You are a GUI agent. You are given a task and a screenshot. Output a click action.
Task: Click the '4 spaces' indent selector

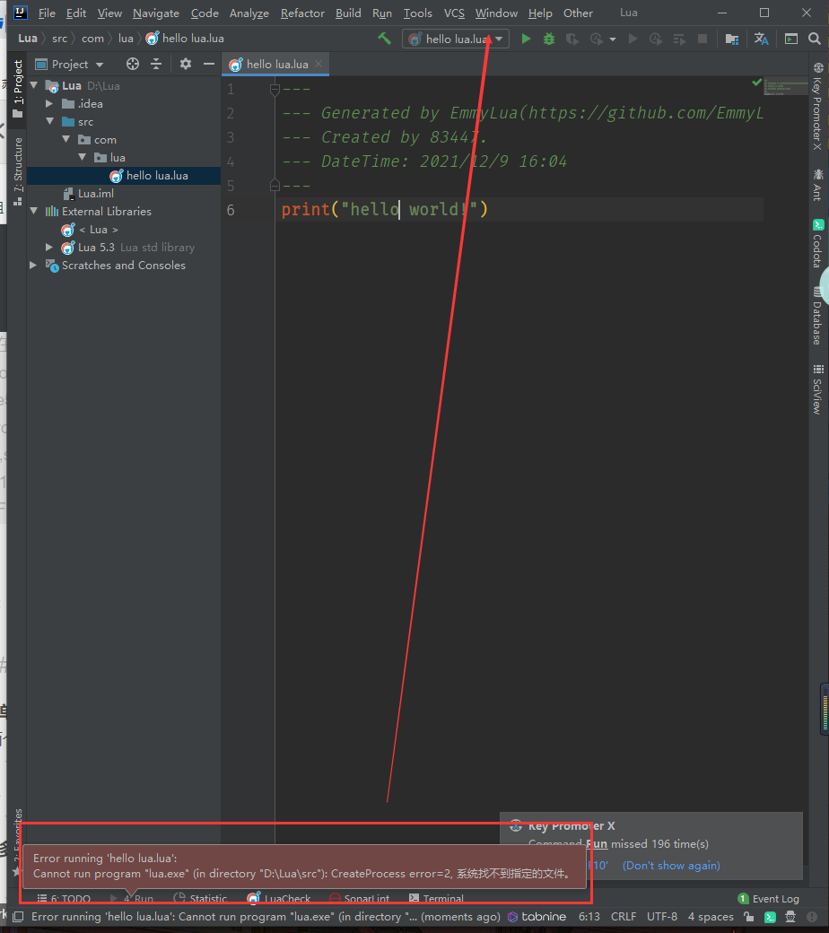click(711, 916)
